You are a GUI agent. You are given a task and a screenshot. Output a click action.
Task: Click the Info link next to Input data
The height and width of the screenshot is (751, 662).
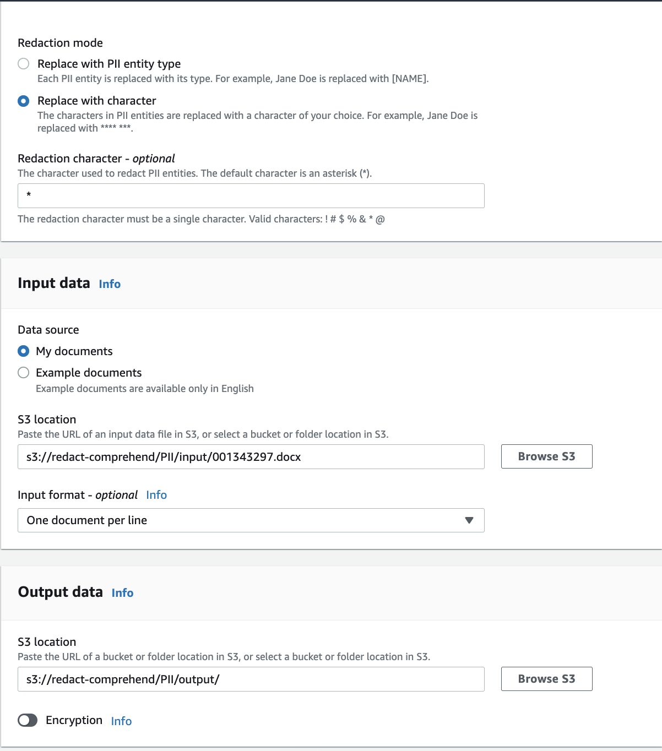pos(109,284)
